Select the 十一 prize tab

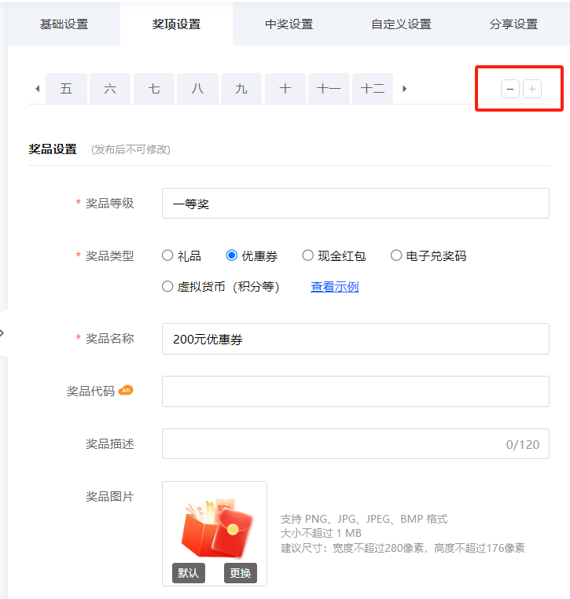(329, 89)
